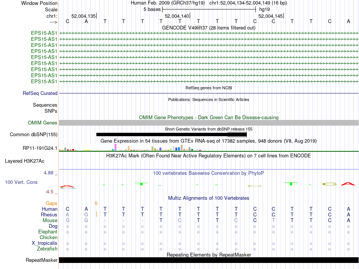Click the orange insertion mark in Rhesus row
The height and width of the screenshot is (269, 359).
(x=96, y=215)
